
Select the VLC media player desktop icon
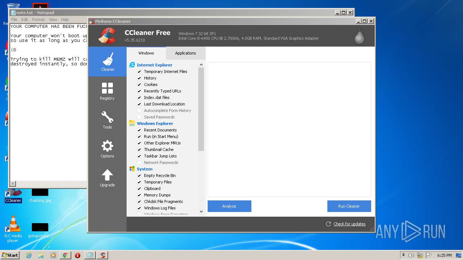(x=13, y=229)
